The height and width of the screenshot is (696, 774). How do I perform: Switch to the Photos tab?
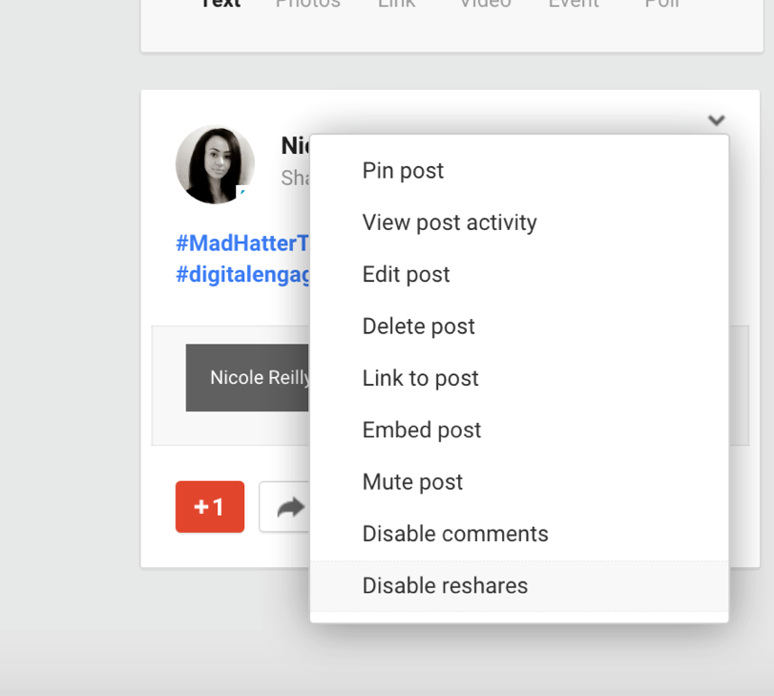click(307, 4)
